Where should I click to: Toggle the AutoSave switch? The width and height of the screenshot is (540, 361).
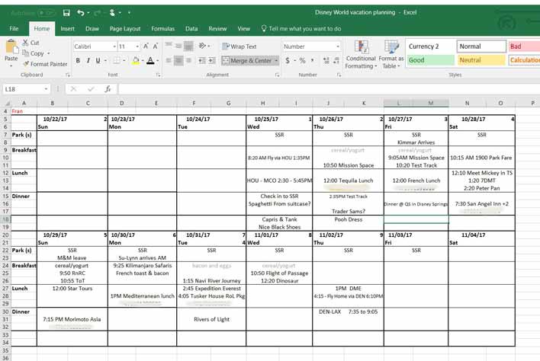[x=47, y=13]
